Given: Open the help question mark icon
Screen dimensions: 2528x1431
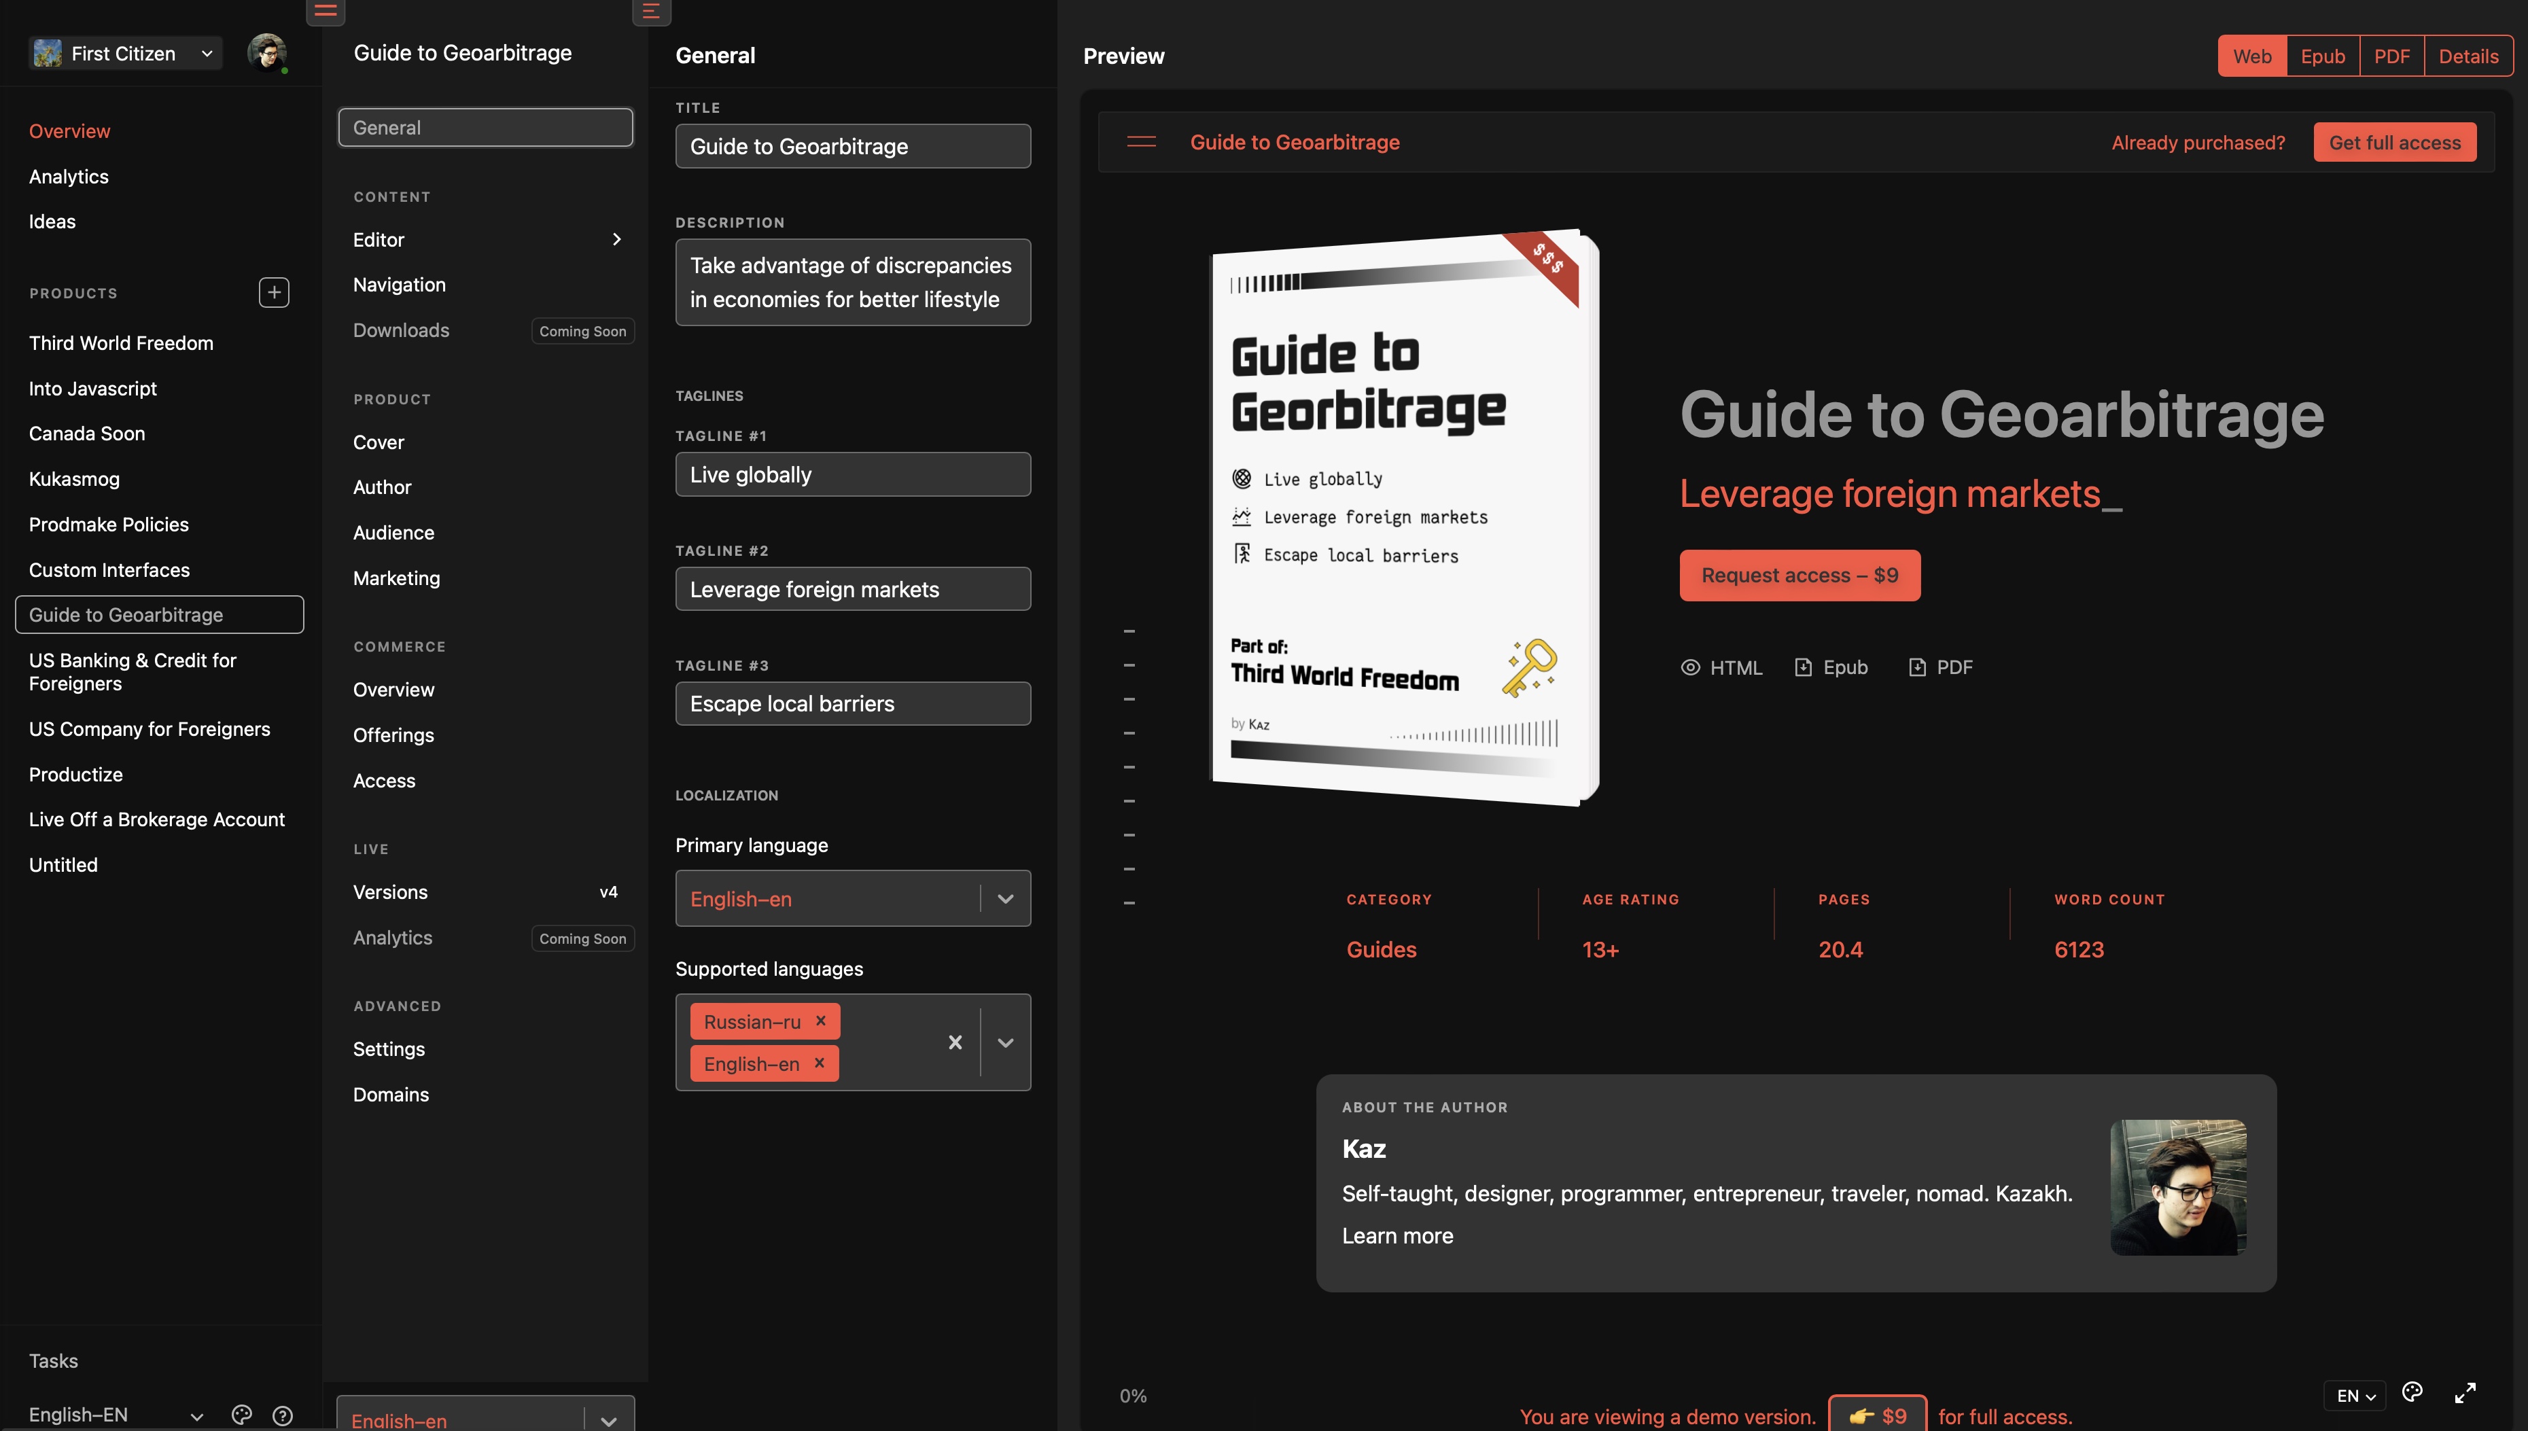Looking at the screenshot, I should point(282,1415).
